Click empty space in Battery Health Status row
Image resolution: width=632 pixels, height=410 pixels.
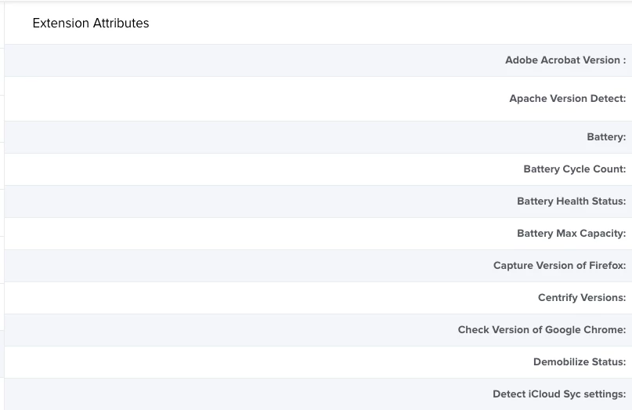click(242, 201)
